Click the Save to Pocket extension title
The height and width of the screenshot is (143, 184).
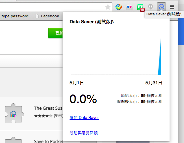(49, 141)
